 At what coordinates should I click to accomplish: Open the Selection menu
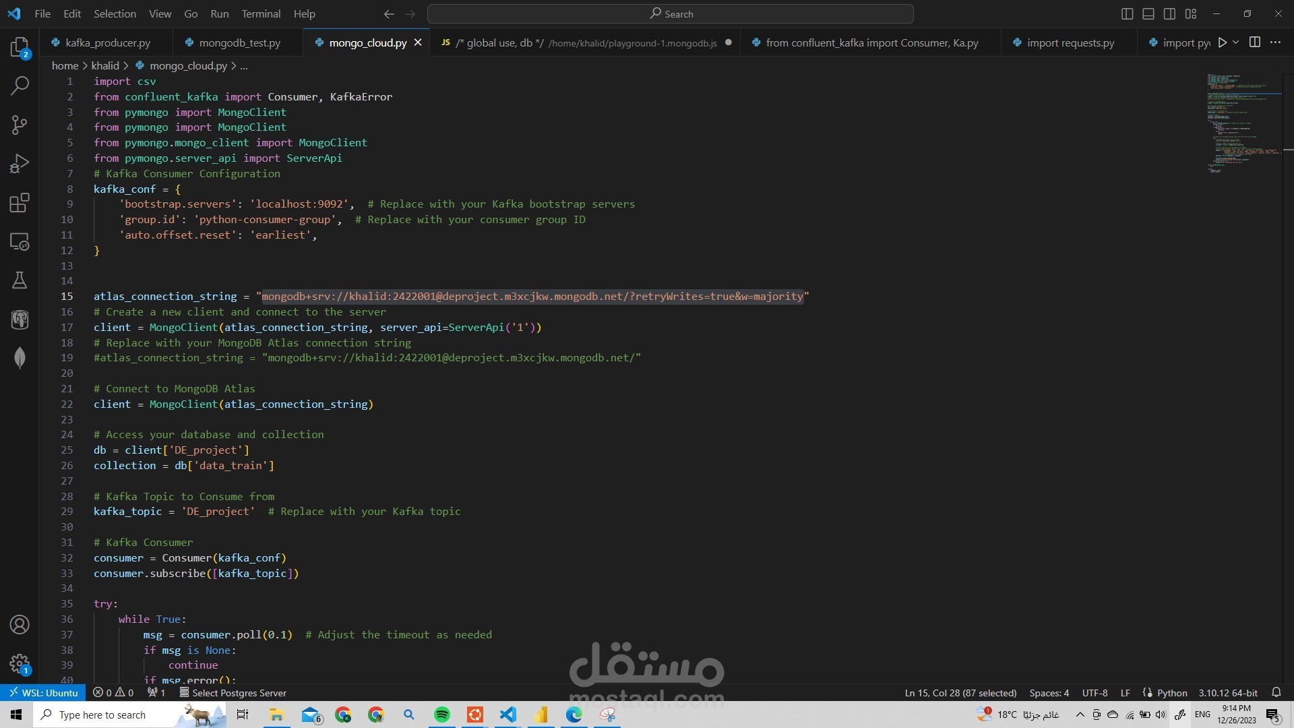pos(115,13)
